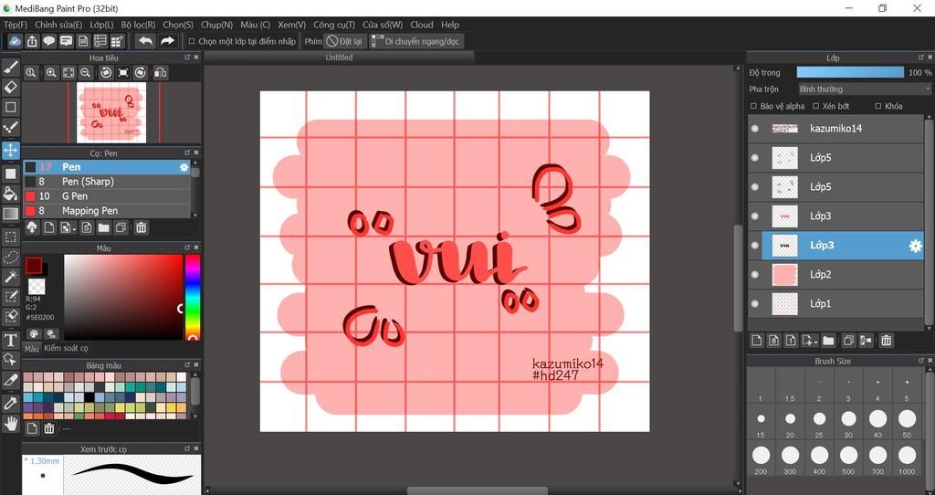Delete layer using layer panel trash icon
Viewport: 935px width, 495px height.
tap(886, 341)
